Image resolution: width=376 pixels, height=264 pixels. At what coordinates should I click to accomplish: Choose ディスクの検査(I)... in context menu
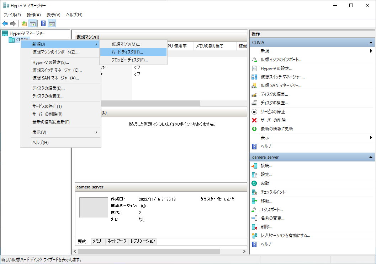(60, 96)
